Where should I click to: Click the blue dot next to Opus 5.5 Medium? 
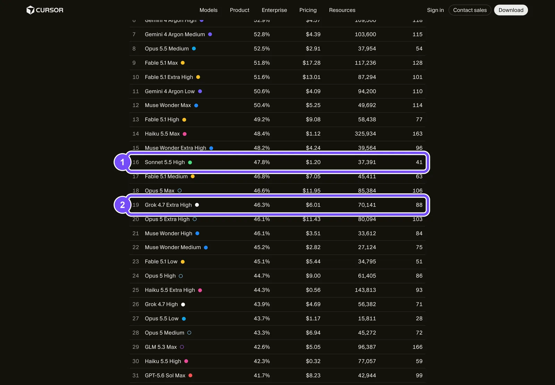[194, 49]
